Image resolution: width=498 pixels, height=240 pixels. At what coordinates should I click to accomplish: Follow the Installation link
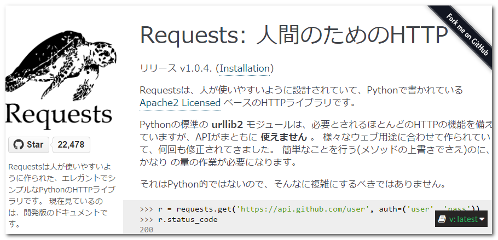(245, 68)
